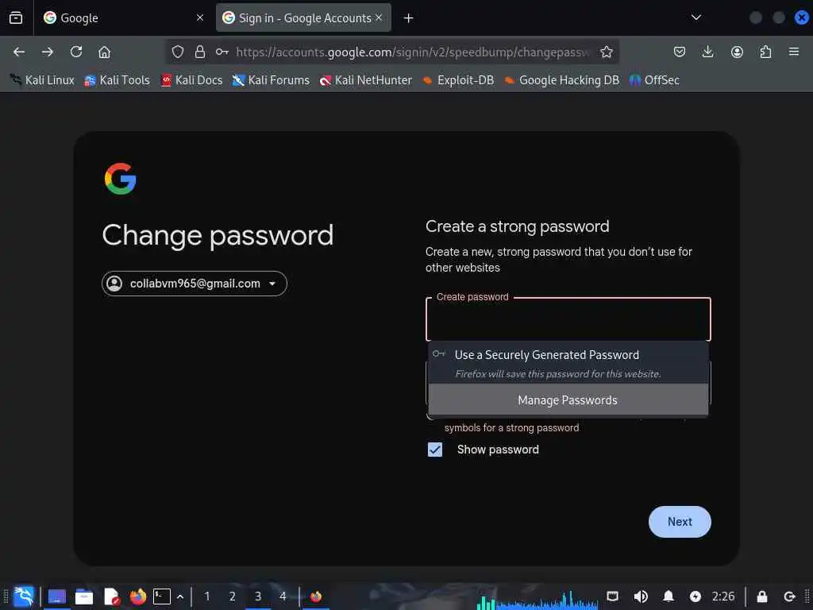Switch to workspace 4
Viewport: 813px width, 610px height.
click(x=283, y=596)
